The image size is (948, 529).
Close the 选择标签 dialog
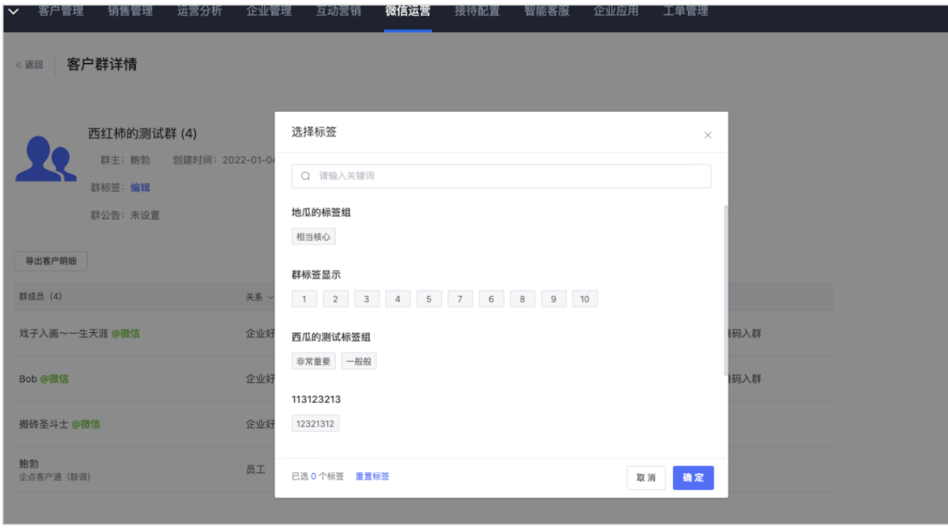pos(707,136)
